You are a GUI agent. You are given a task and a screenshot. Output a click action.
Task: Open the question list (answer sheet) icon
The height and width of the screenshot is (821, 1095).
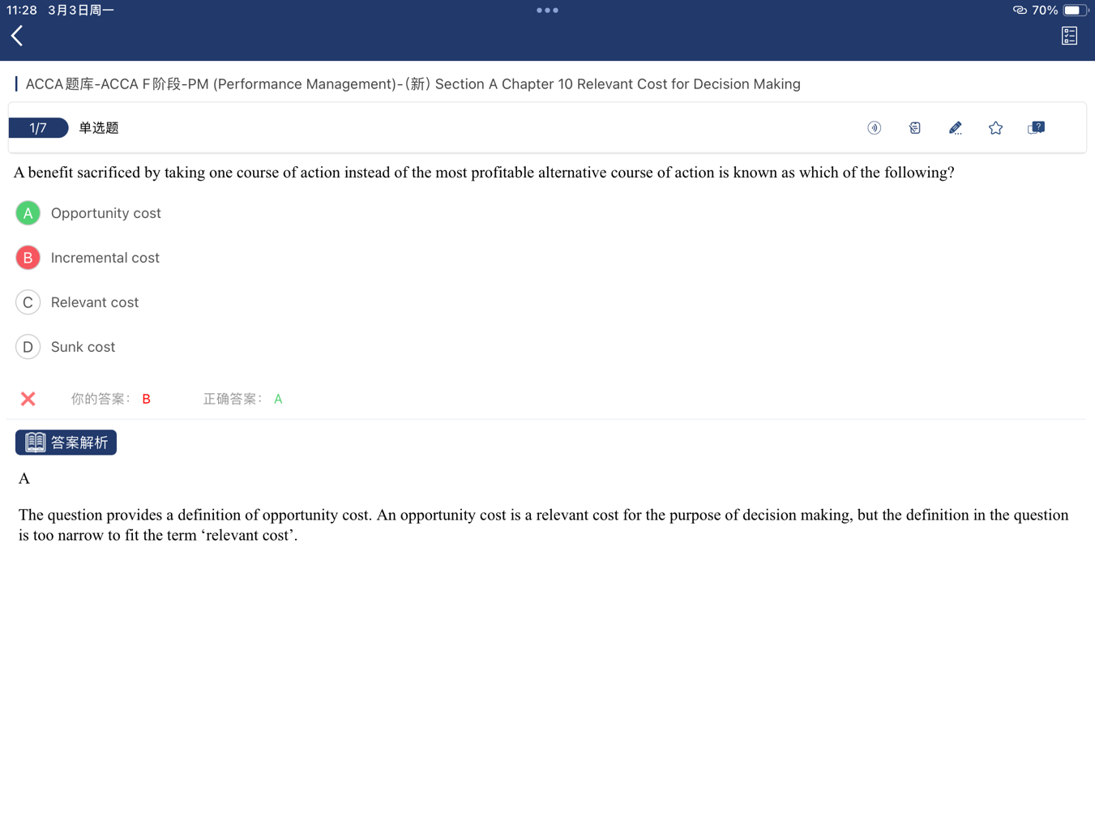[x=1069, y=36]
